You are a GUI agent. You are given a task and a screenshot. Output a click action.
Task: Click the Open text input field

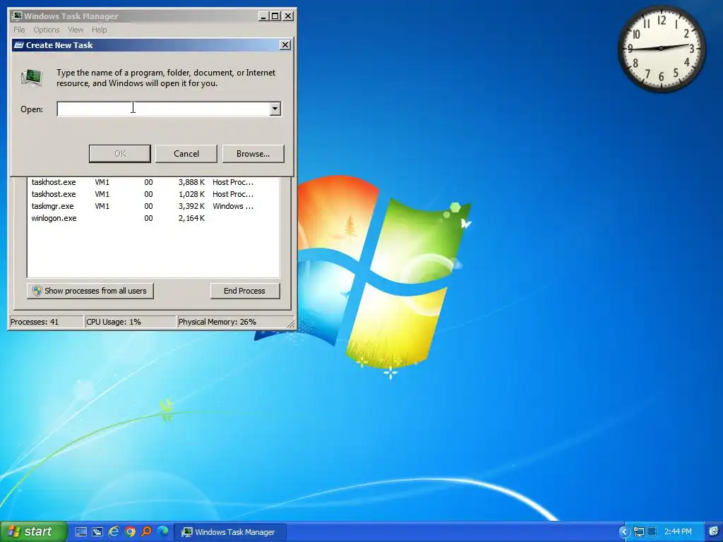point(163,109)
